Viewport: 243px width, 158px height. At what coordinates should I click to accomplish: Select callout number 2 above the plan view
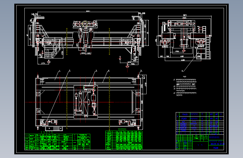pyautogui.click(x=70, y=71)
